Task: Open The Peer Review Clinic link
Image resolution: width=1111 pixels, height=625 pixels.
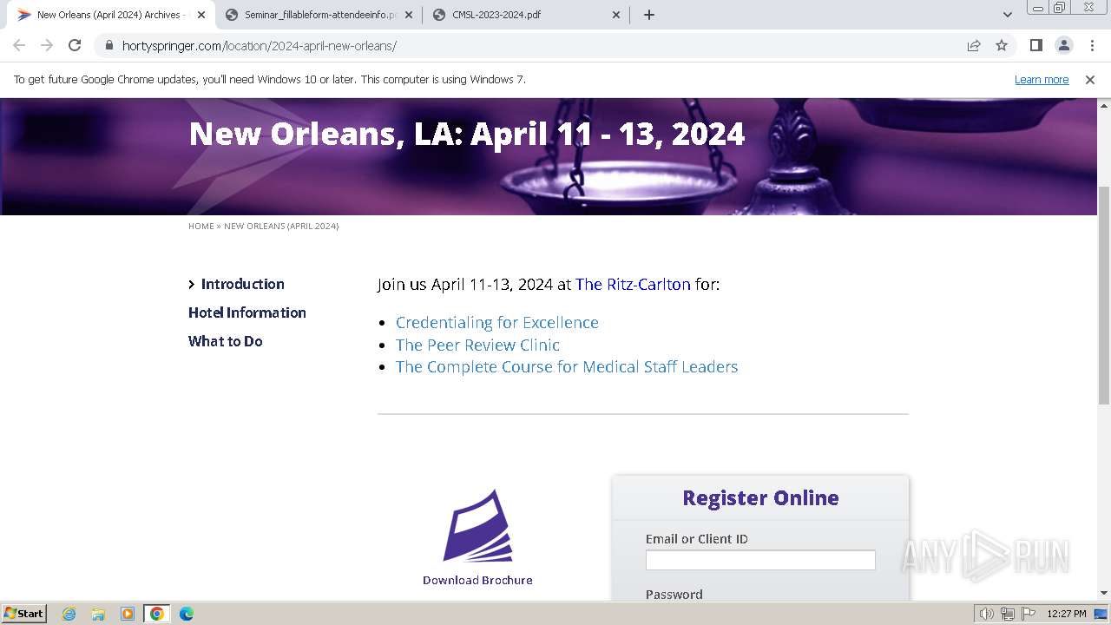Action: coord(477,345)
